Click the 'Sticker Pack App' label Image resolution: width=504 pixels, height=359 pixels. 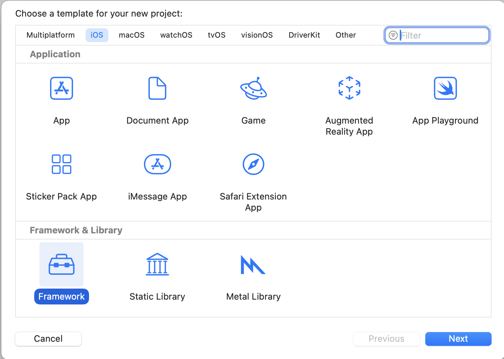click(61, 196)
